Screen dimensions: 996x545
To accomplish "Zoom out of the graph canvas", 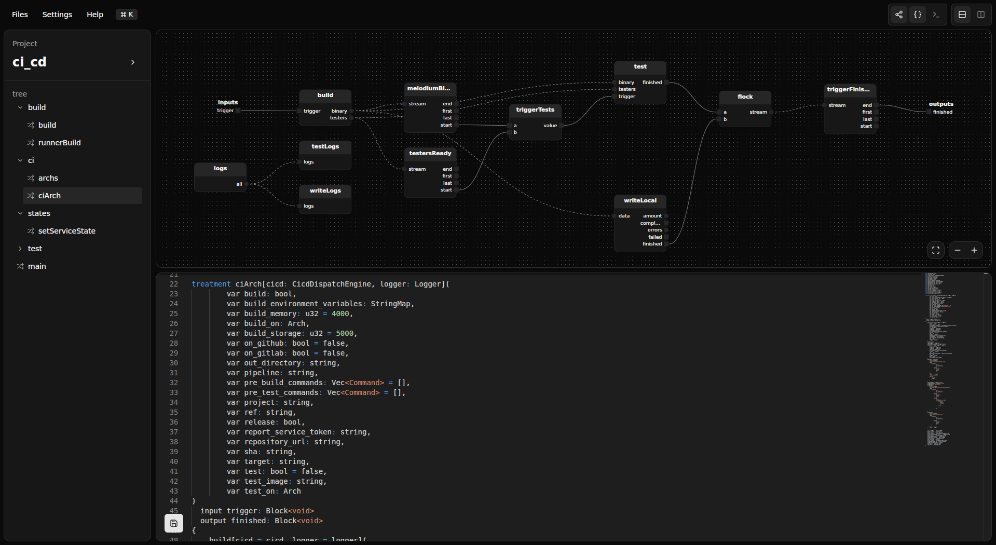I will pos(958,250).
